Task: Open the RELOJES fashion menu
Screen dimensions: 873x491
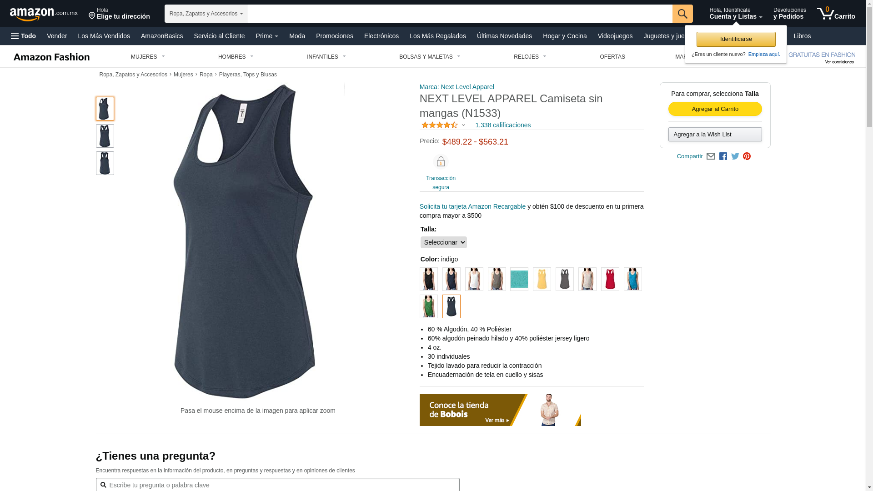Action: click(530, 57)
